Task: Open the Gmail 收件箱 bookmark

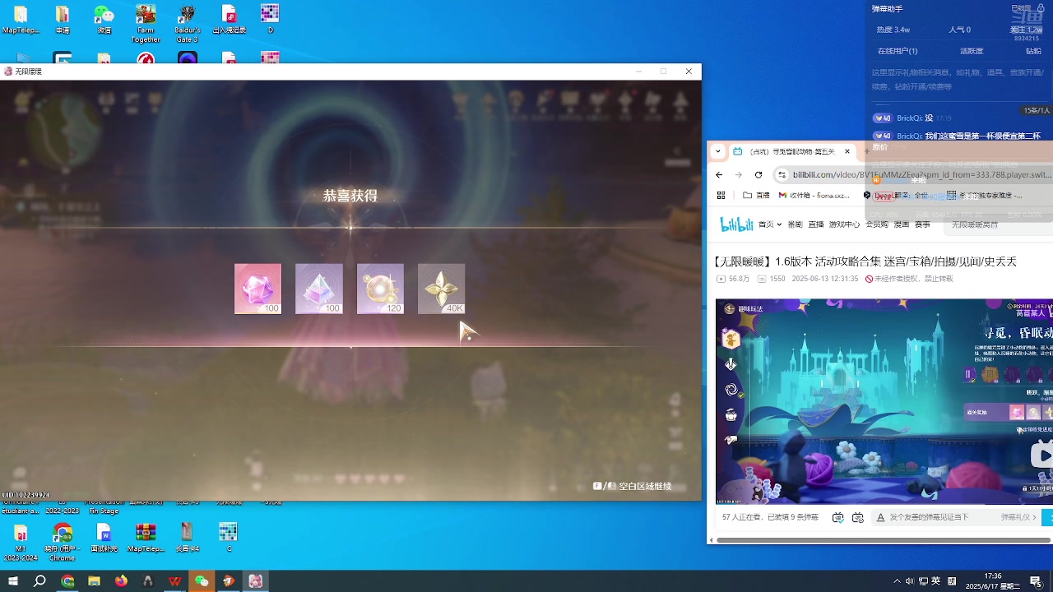Action: pyautogui.click(x=814, y=196)
